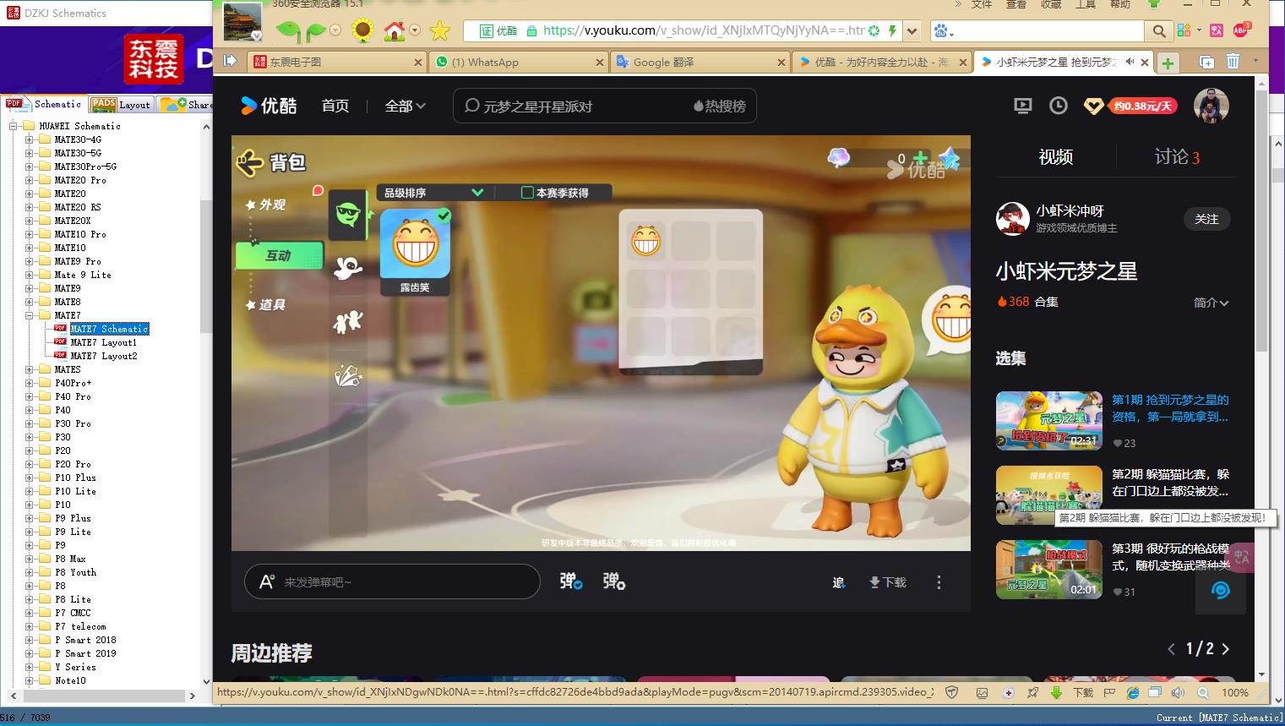Screen dimensions: 1285x726
Task: Open the Youku logo home link
Action: tap(269, 106)
